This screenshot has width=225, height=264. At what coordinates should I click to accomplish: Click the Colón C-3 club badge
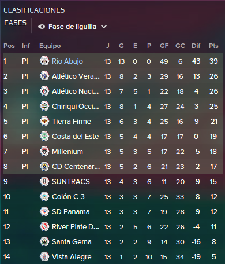click(44, 196)
